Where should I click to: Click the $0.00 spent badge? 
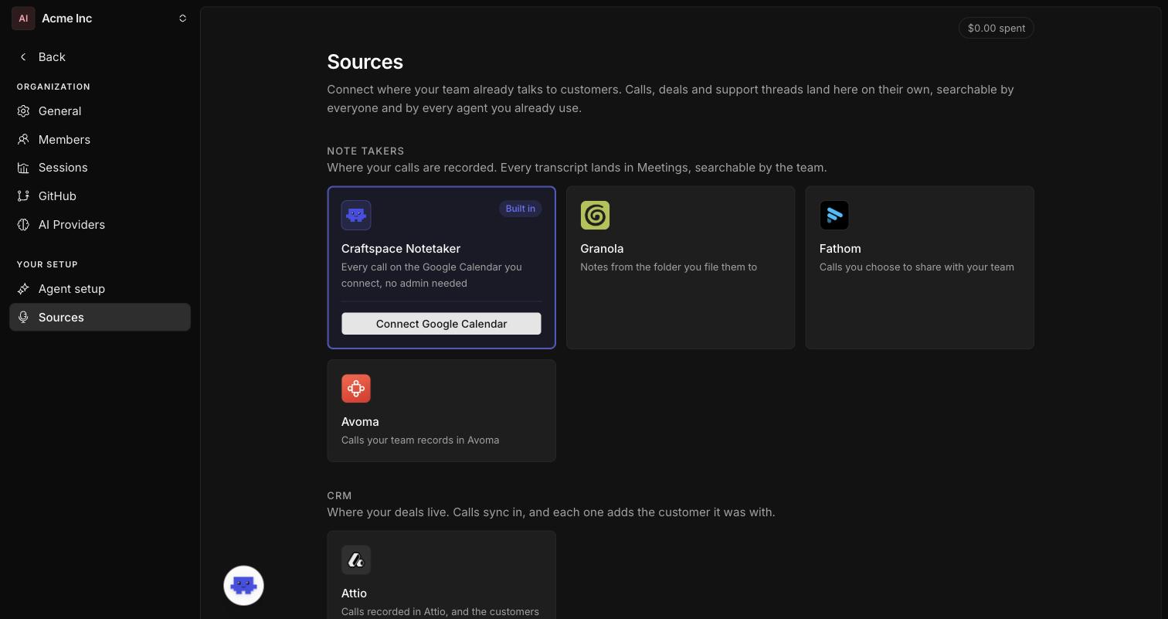(997, 29)
